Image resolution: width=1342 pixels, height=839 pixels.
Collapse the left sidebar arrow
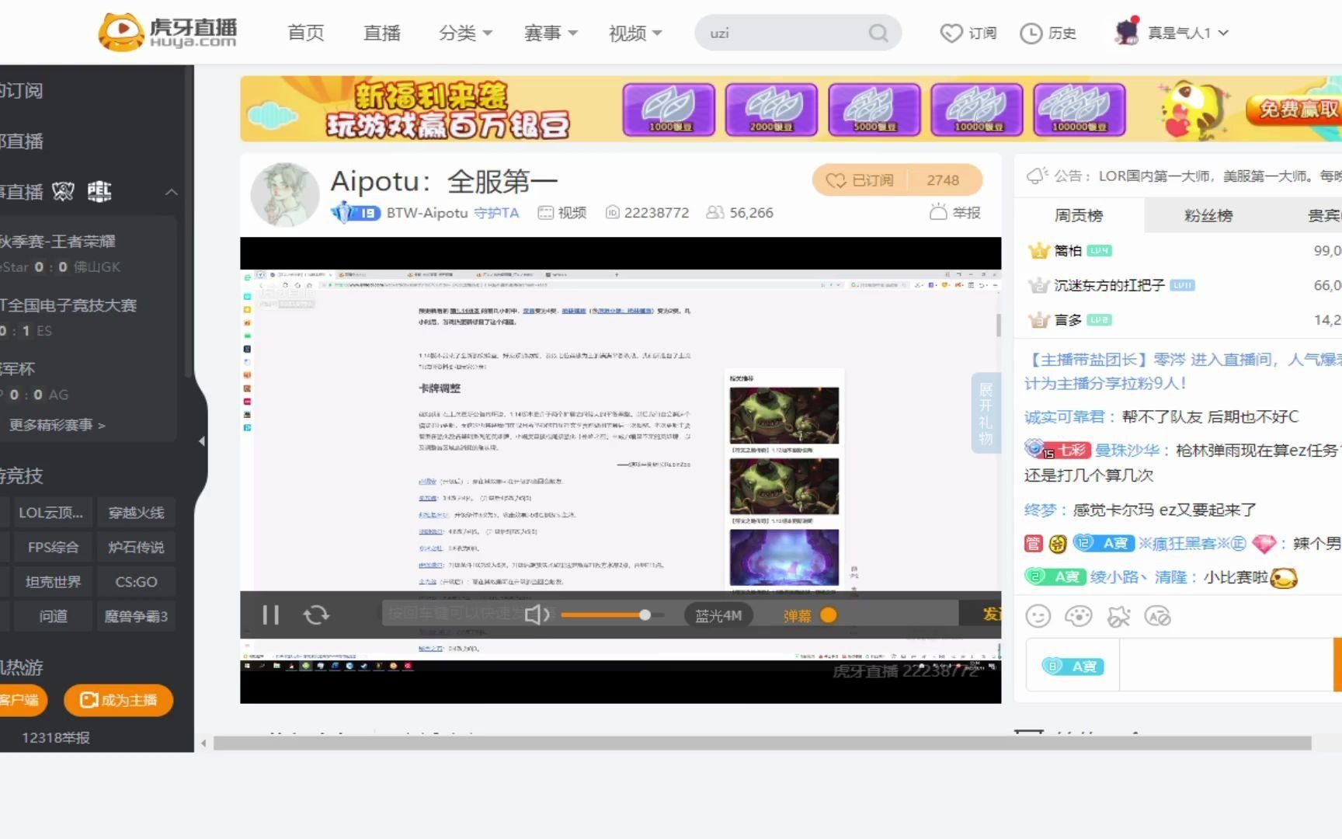pyautogui.click(x=201, y=440)
